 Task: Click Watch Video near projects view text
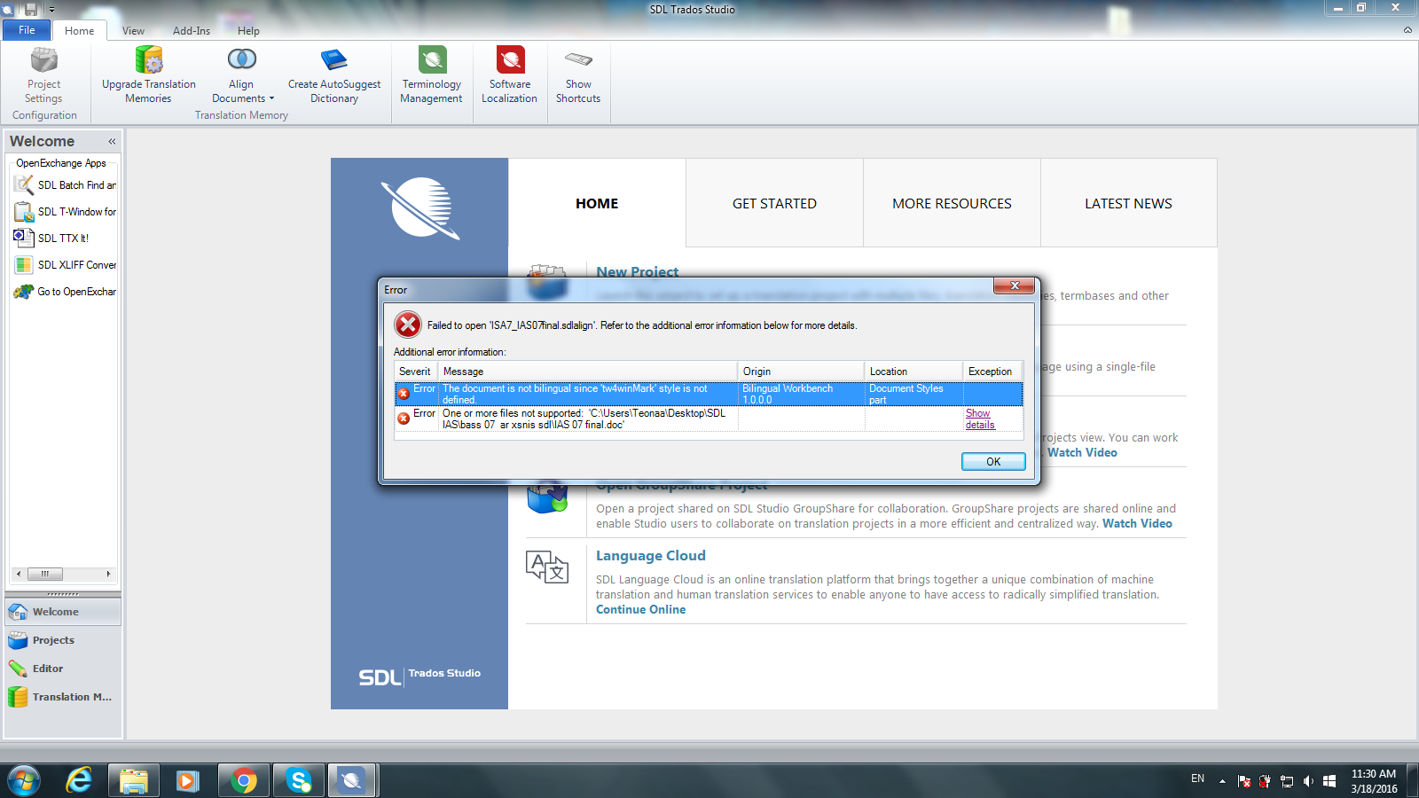(x=1082, y=452)
